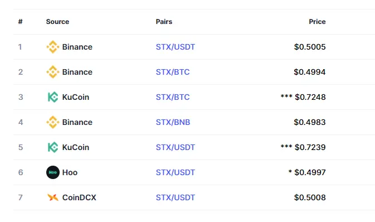Viewport: 375px width, 222px height.
Task: Click the Hoo exchange logo
Action: click(52, 172)
